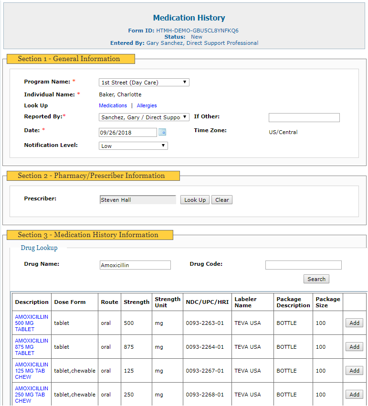Image resolution: width=368 pixels, height=406 pixels.
Task: Click the individual name Baker, Charlotte
Action: [120, 94]
